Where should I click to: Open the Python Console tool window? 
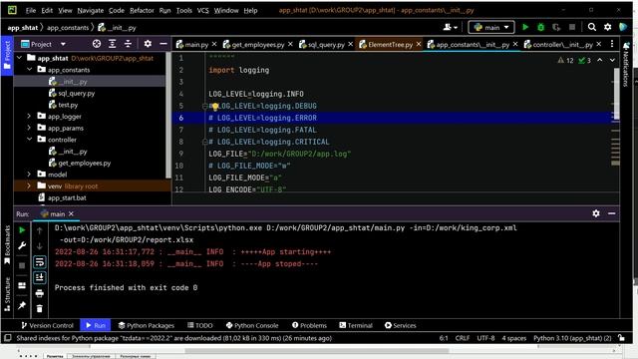point(252,325)
